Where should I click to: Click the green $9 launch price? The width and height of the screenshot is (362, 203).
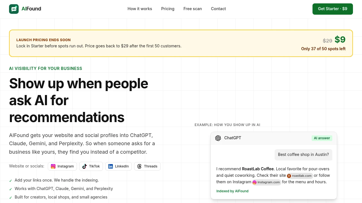pos(340,39)
